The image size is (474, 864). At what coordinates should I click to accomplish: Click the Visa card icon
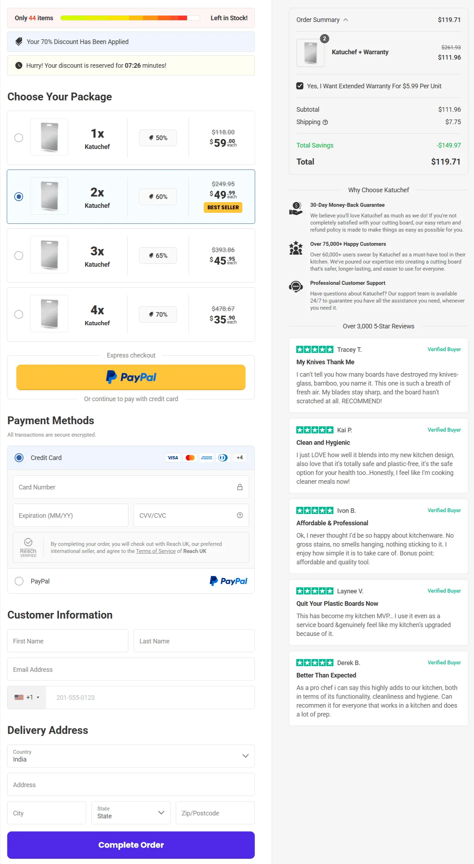click(x=173, y=458)
